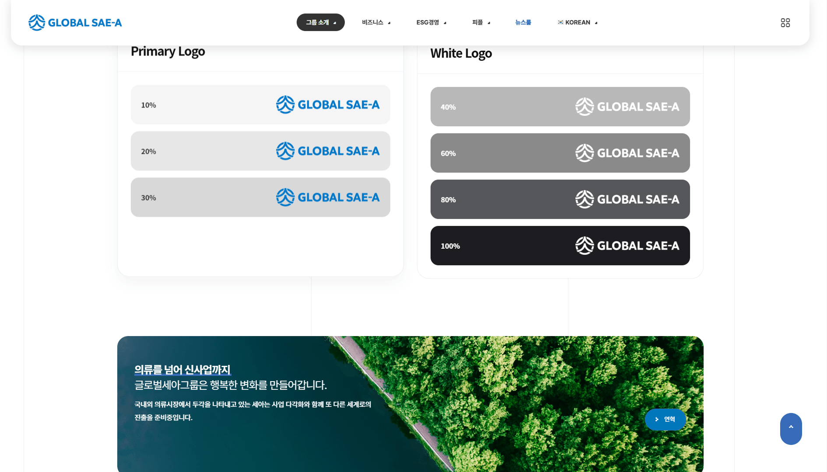Expand the 비즈니스 dropdown menu
The height and width of the screenshot is (472, 827).
(376, 22)
